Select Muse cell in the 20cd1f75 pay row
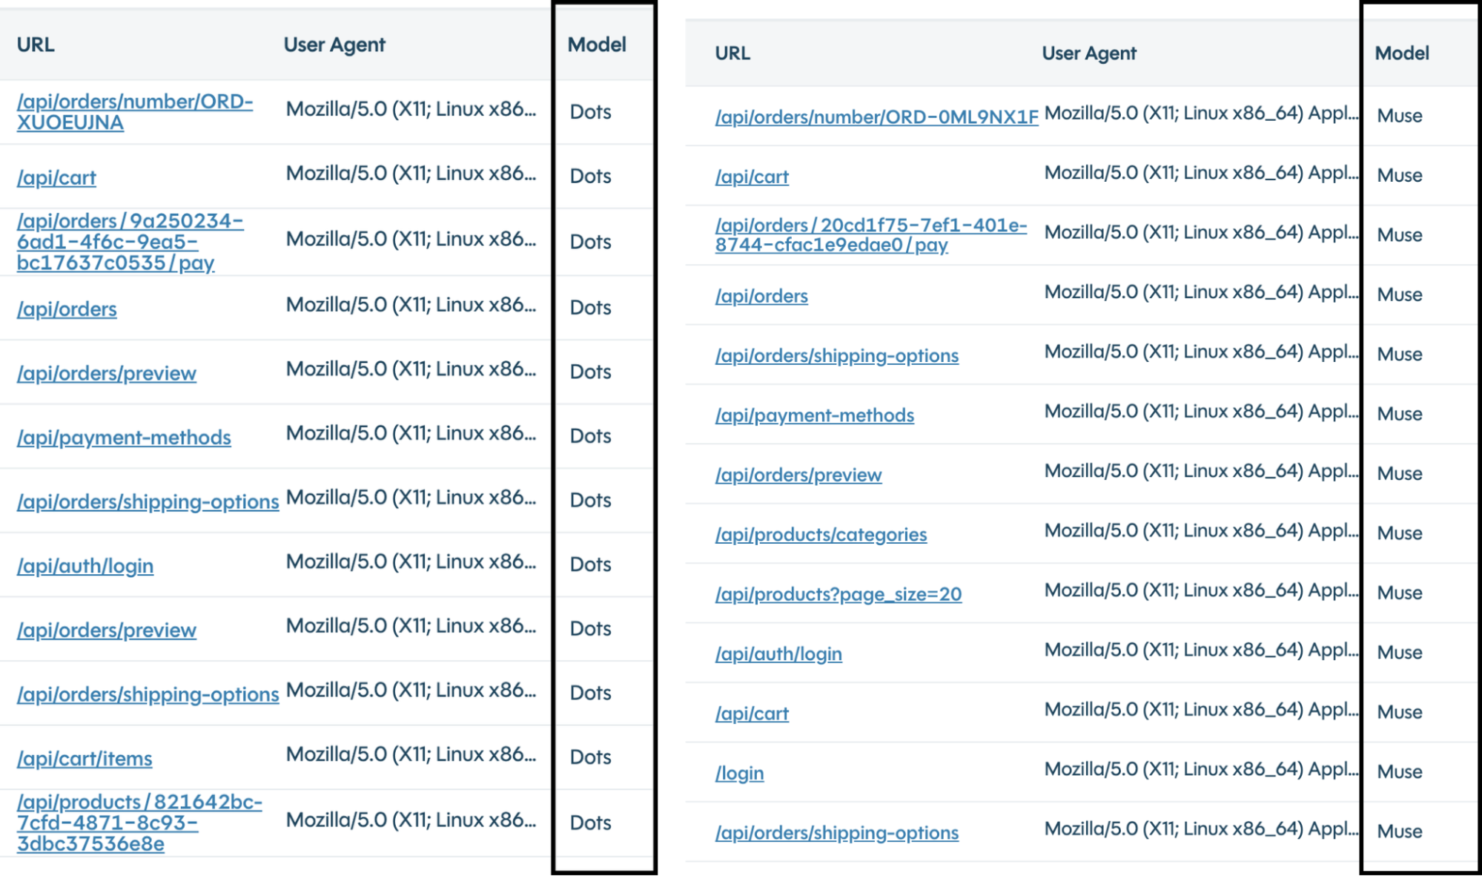Screen dimensions: 1482x876 pos(1400,235)
